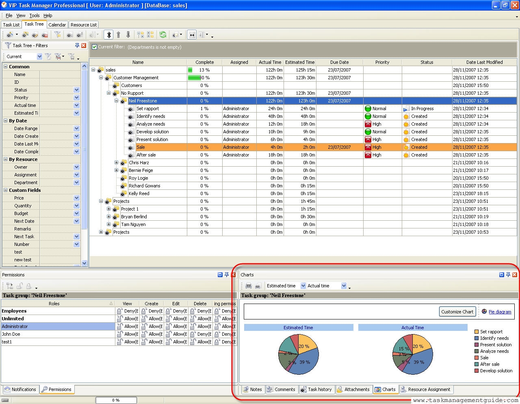Screen dimensions: 520x404
Task: Maximize the Charts panel
Action: pyautogui.click(x=502, y=275)
